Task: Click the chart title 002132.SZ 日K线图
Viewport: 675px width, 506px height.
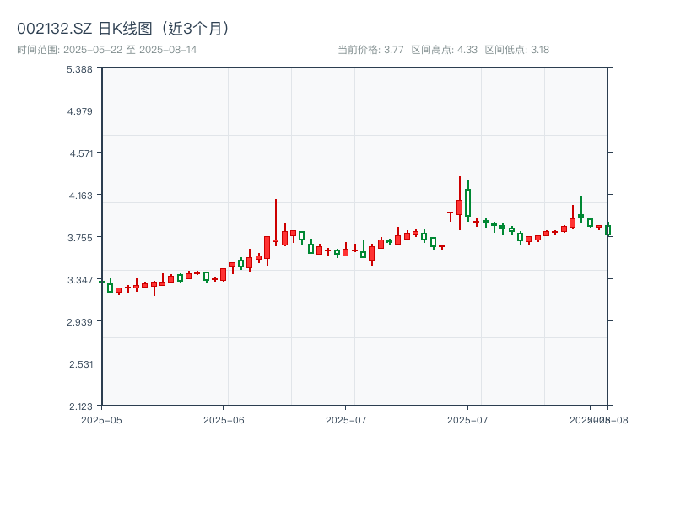Action: 124,28
